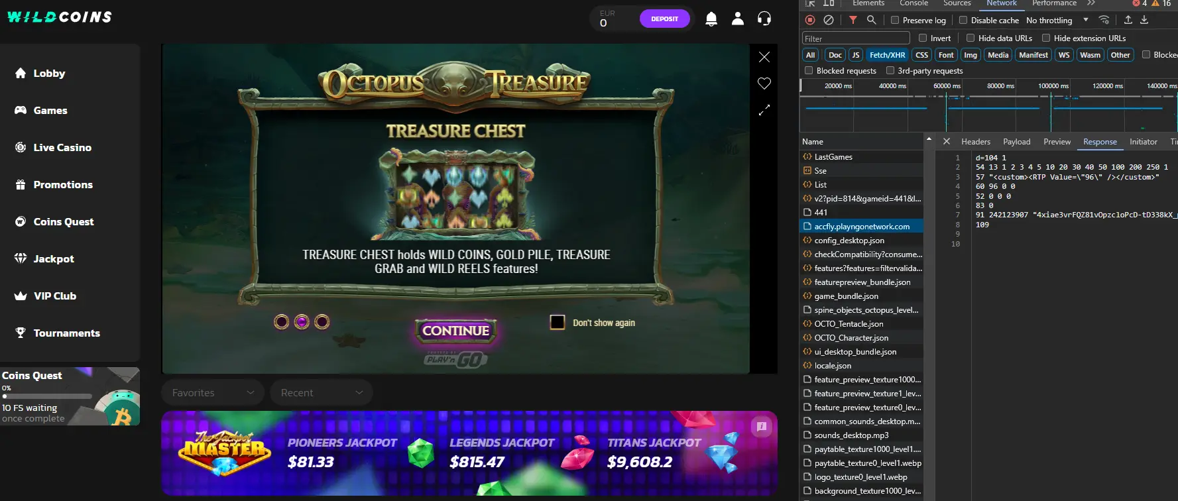Viewport: 1178px width, 501px height.
Task: Open Games controller icon
Action: pyautogui.click(x=21, y=110)
